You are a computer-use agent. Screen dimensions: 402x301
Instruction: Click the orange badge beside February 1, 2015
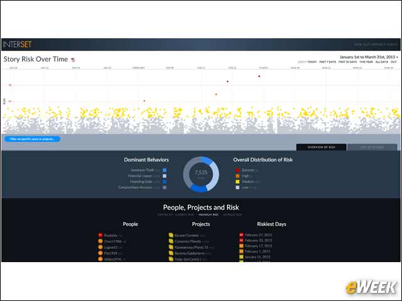[241, 251]
